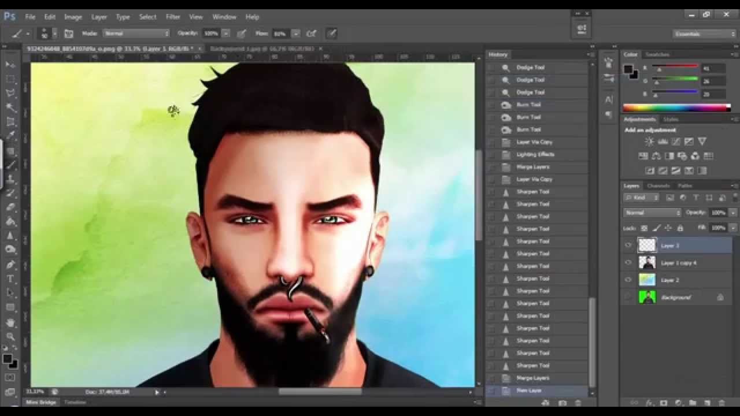The height and width of the screenshot is (416, 740).
Task: Open the Window menu
Action: tap(224, 17)
